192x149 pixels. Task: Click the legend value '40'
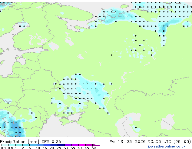pos(80,148)
